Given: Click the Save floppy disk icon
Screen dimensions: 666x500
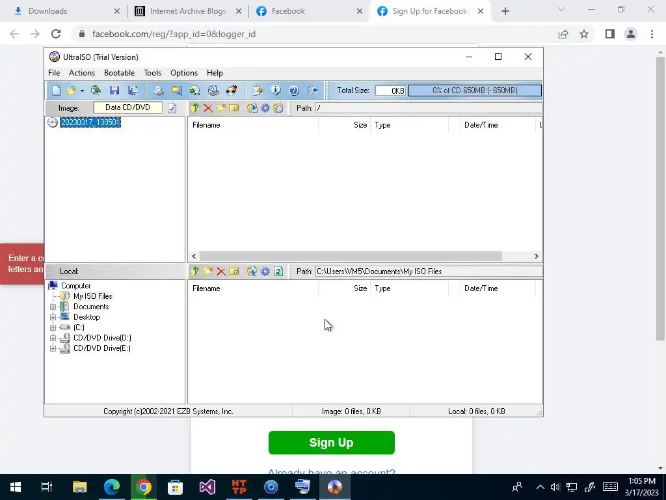Looking at the screenshot, I should click(114, 90).
